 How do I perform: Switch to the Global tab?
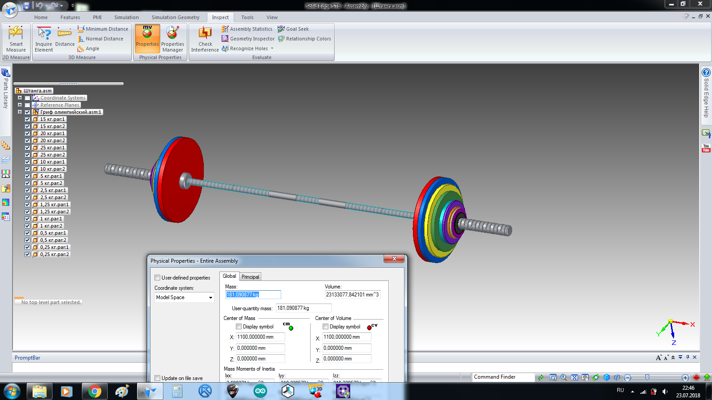229,276
